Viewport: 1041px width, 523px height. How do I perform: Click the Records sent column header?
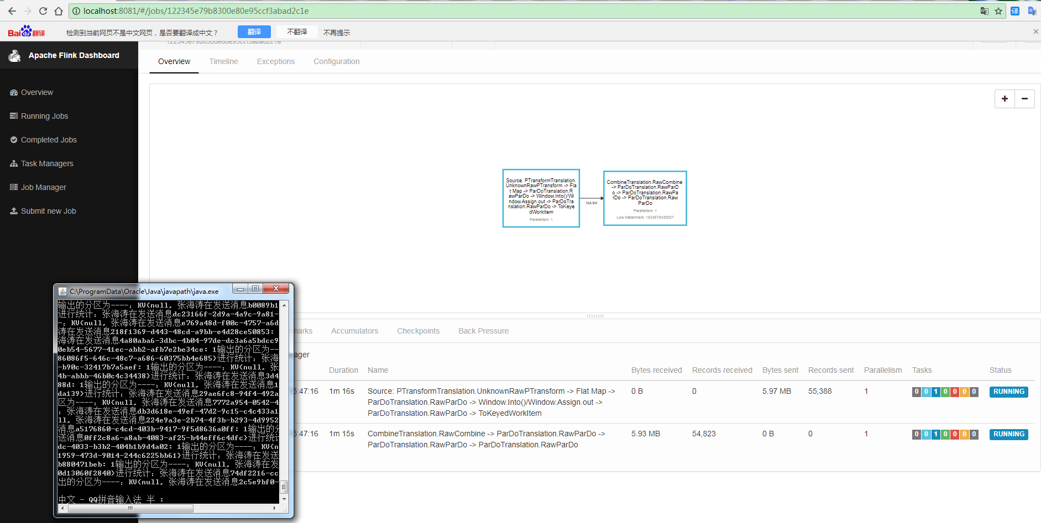[831, 370]
